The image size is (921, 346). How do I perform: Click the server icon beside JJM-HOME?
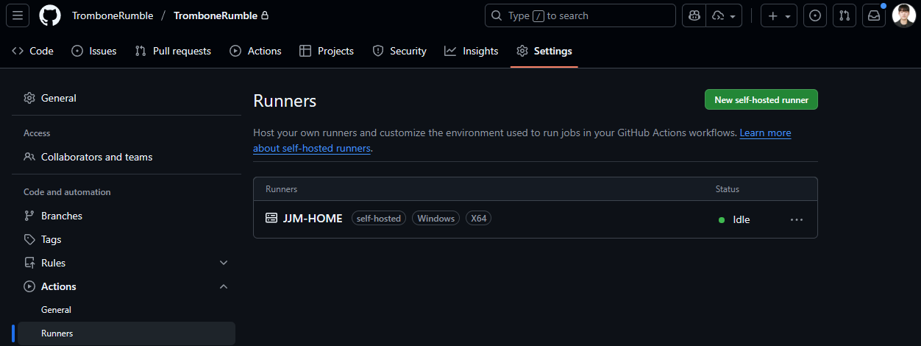click(x=271, y=218)
